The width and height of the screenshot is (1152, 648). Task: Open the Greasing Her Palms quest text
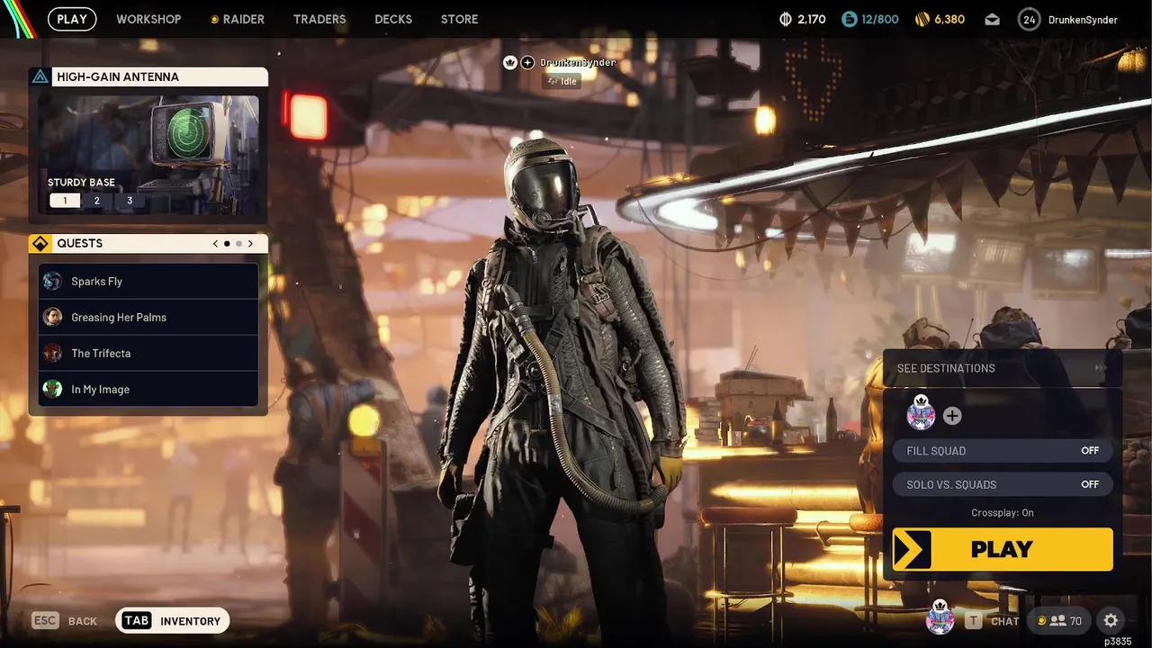pyautogui.click(x=119, y=318)
